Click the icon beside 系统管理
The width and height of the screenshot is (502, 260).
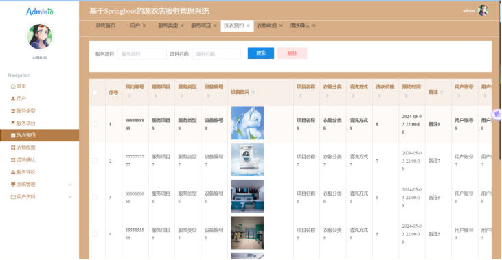click(13, 185)
